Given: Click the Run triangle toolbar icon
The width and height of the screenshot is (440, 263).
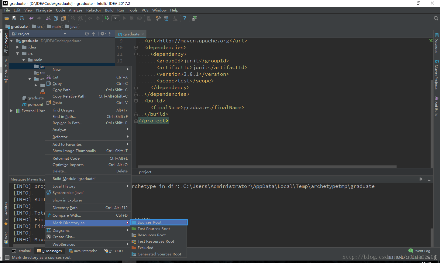Looking at the screenshot, I should tap(124, 18).
